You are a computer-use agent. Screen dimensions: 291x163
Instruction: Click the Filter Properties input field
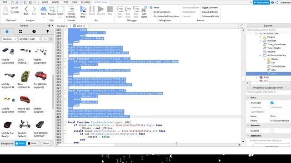pos(268,92)
